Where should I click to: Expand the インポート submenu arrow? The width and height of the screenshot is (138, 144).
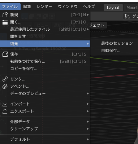click(x=88, y=104)
